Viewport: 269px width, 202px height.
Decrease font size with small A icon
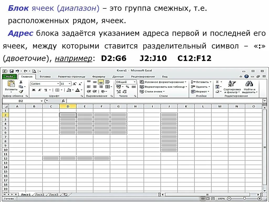[x=80, y=84]
